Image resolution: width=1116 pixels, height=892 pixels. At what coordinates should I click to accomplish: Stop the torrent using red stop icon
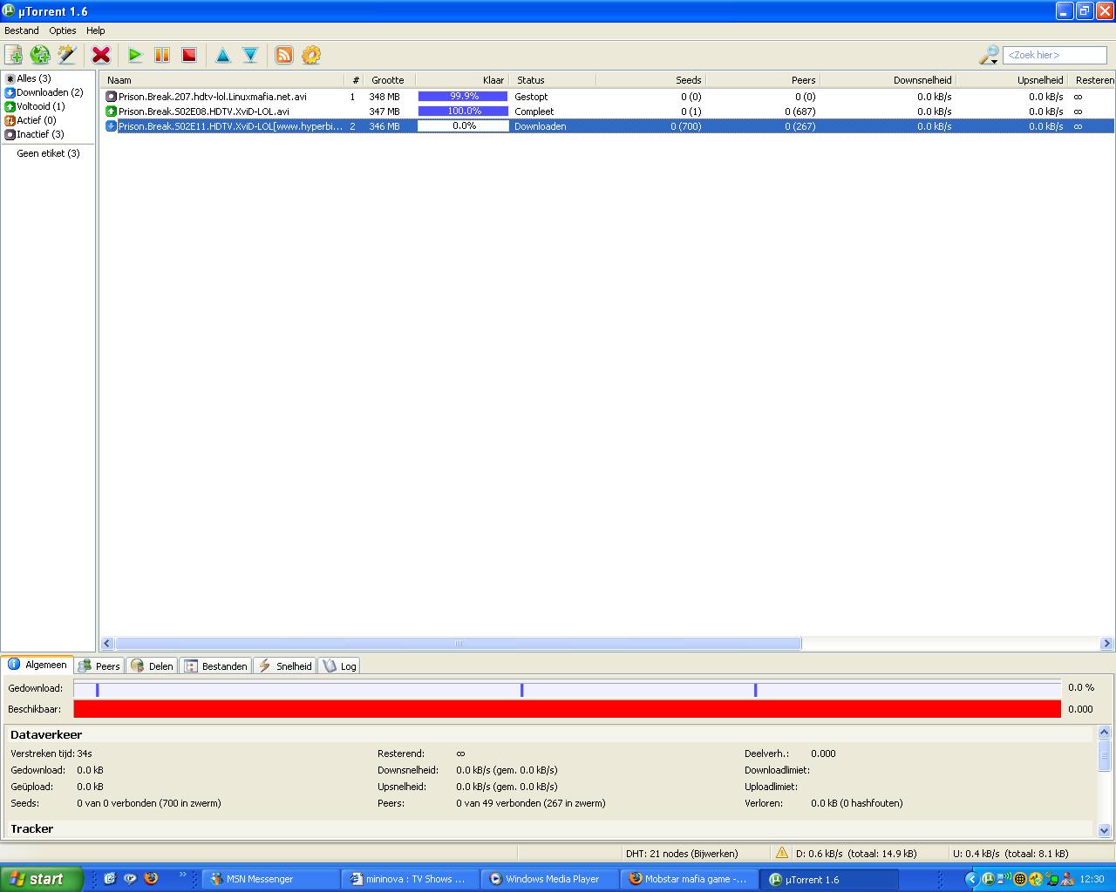188,55
